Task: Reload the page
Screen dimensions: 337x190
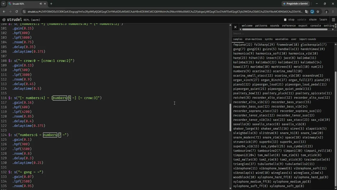Action: (x=17, y=12)
